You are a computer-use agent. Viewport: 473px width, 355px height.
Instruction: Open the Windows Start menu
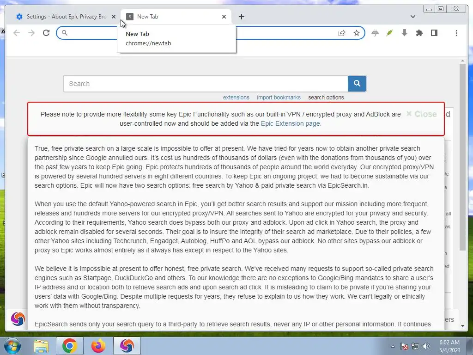[12, 346]
